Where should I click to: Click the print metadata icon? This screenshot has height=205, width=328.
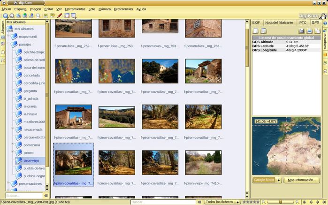[x=309, y=31]
